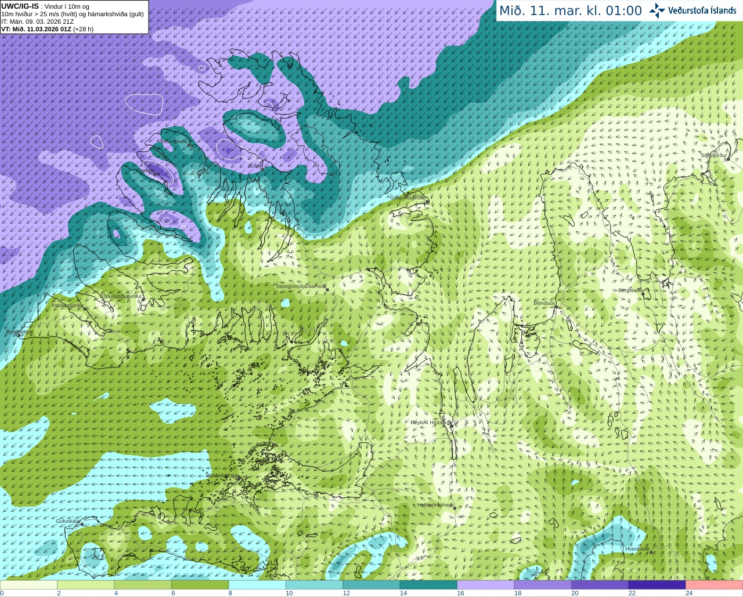Click the legend value 24
The image size is (743, 597).
coord(689,593)
